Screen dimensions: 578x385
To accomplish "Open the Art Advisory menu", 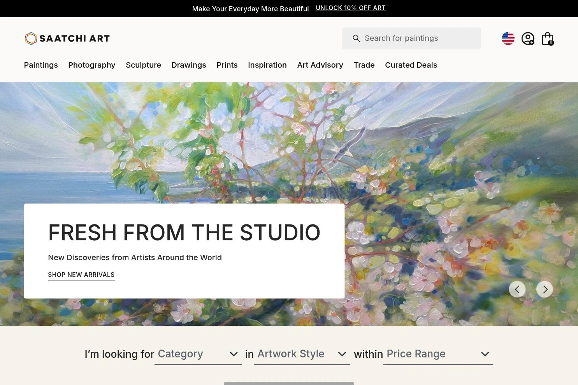I will 320,65.
